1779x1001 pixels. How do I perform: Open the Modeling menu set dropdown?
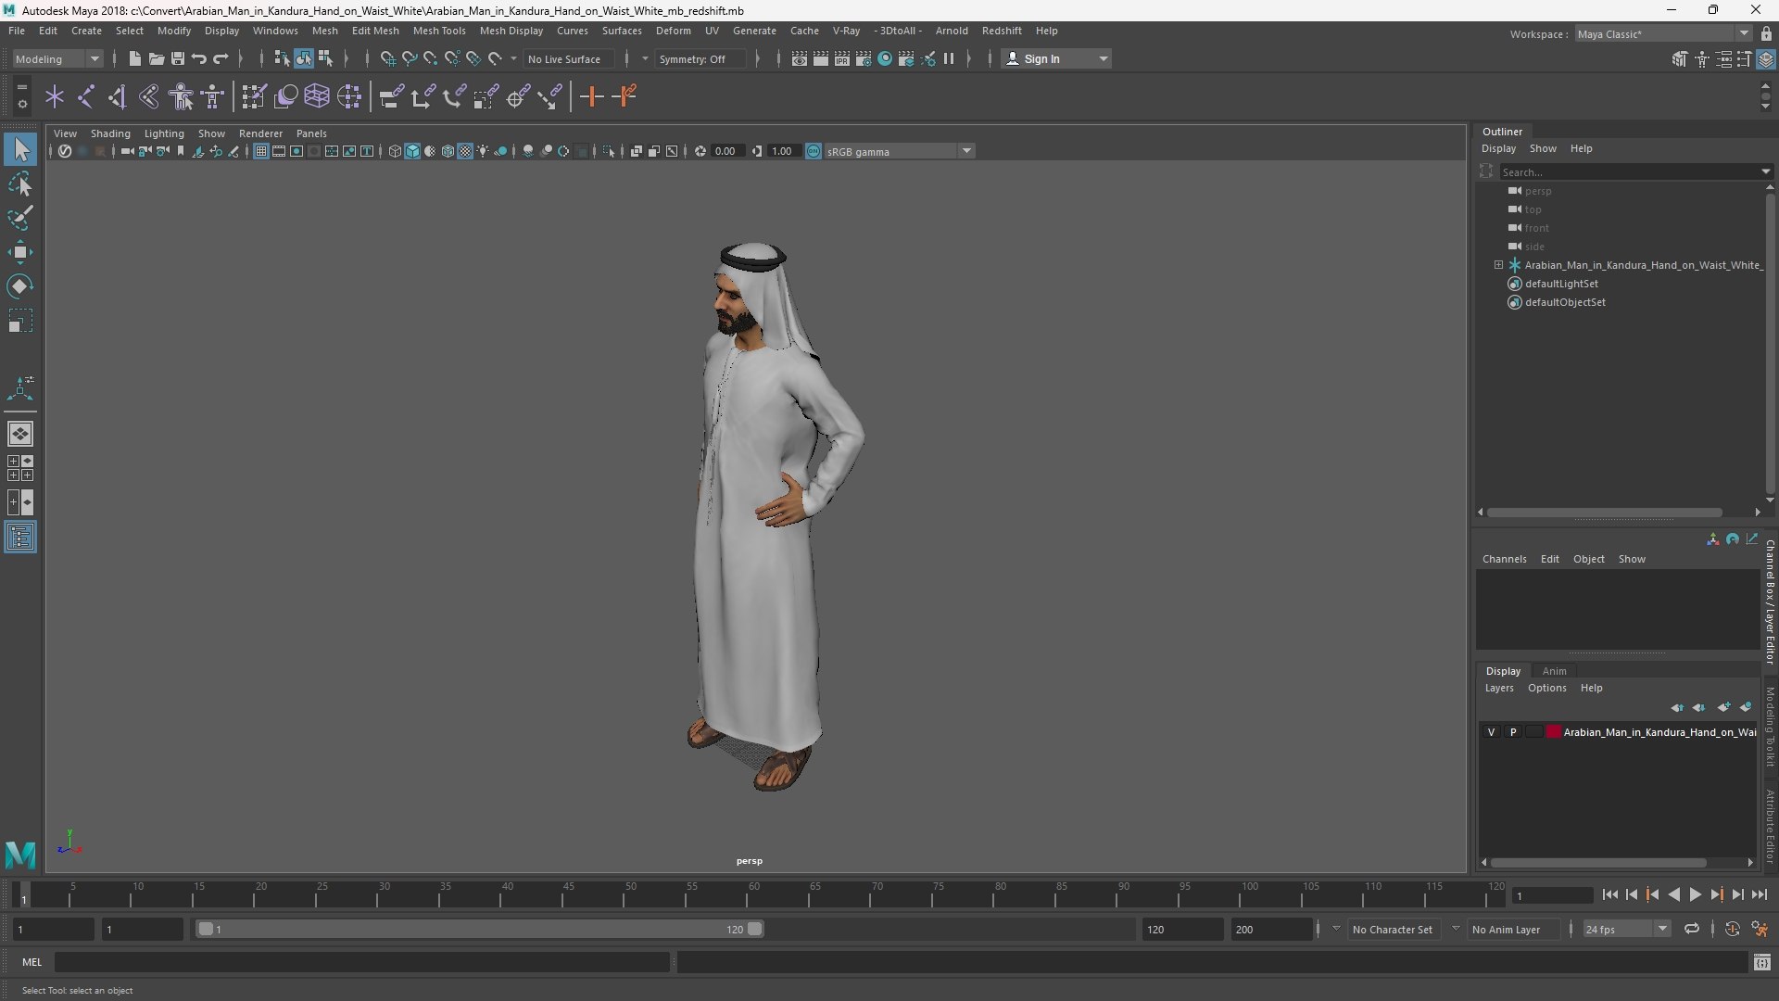coord(57,58)
